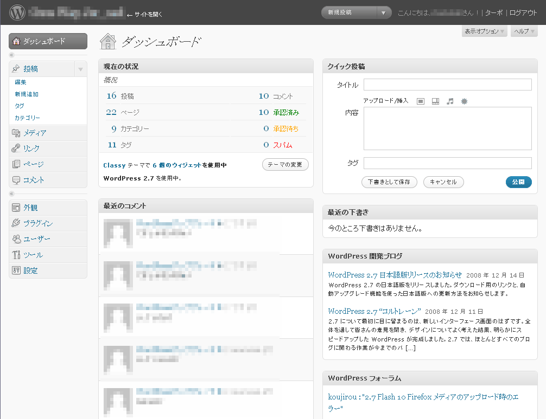Select 新規追加 under 投稿

(x=27, y=94)
